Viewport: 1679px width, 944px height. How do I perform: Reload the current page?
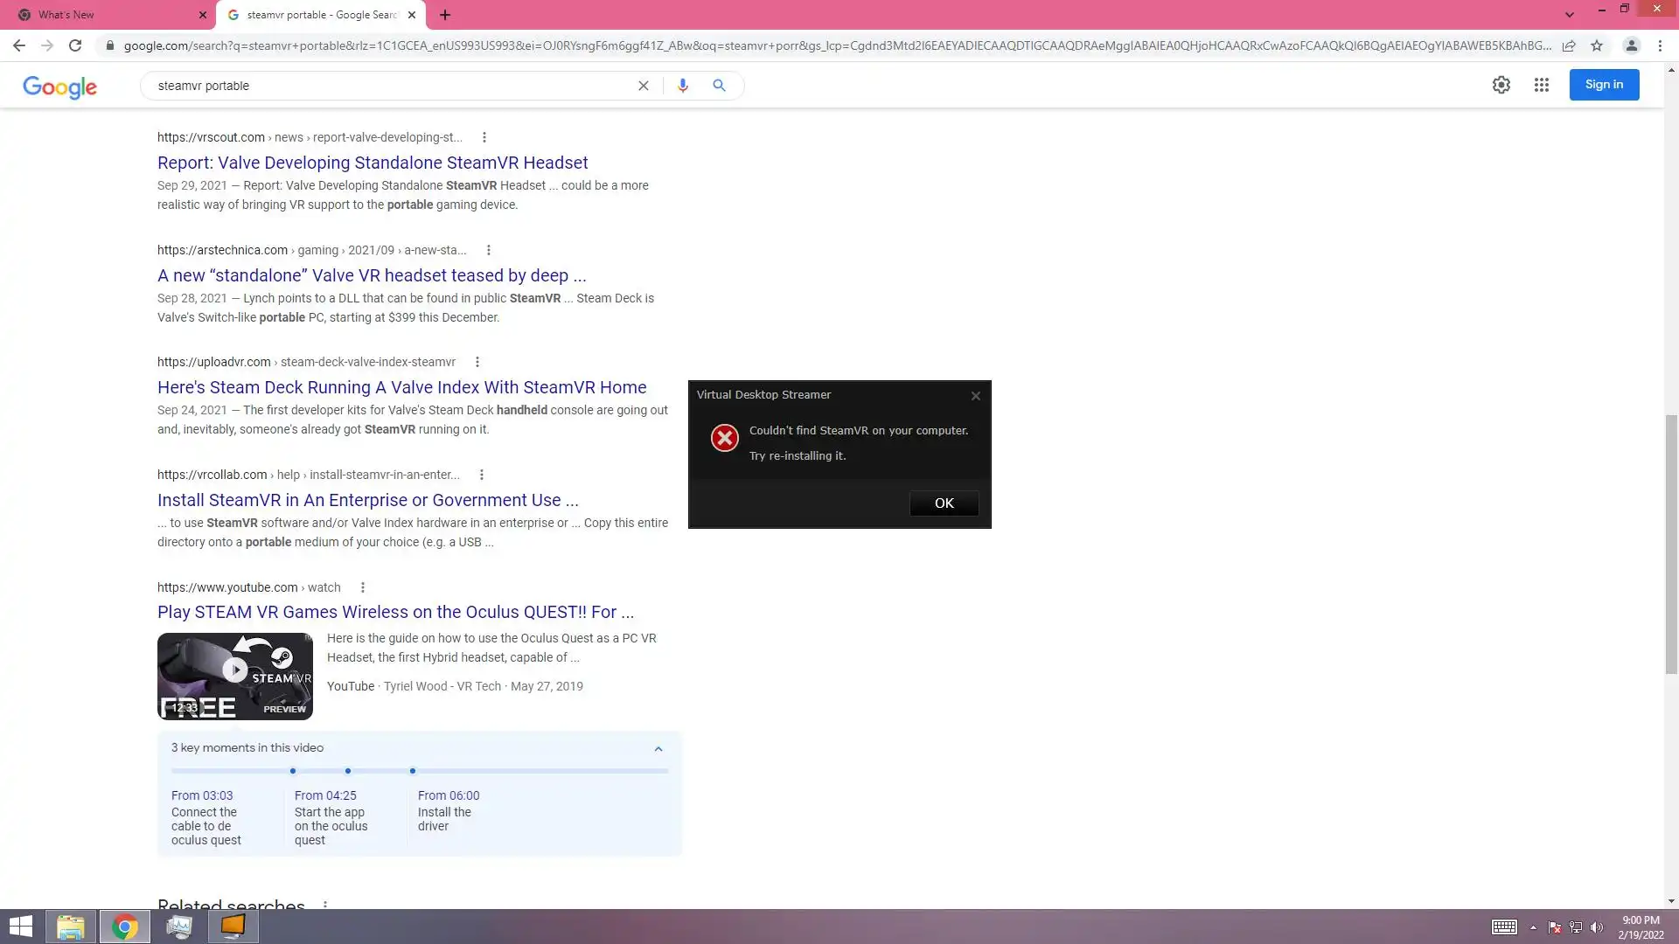pos(75,45)
